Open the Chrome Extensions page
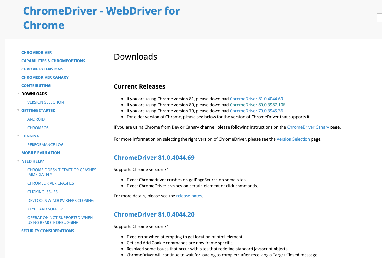 pos(42,69)
